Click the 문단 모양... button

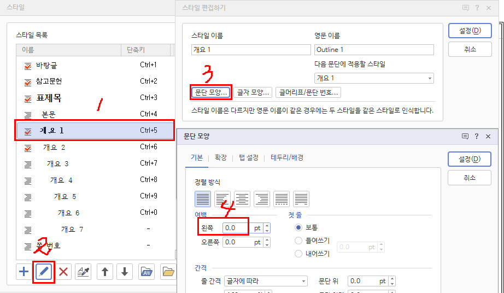(211, 92)
